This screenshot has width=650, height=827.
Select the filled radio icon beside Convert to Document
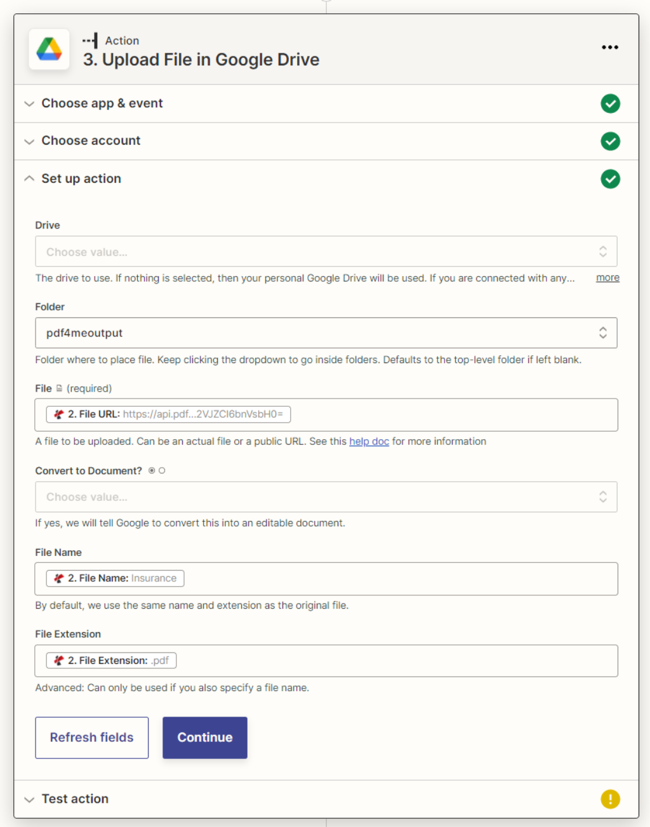point(152,471)
